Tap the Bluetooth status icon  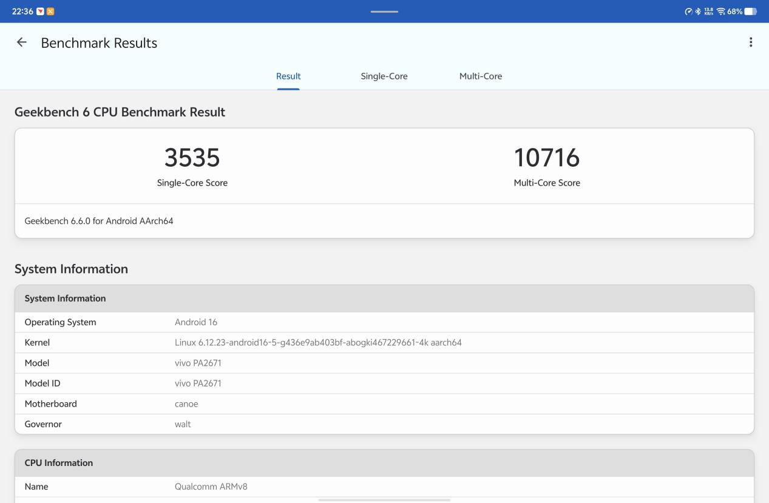point(698,12)
